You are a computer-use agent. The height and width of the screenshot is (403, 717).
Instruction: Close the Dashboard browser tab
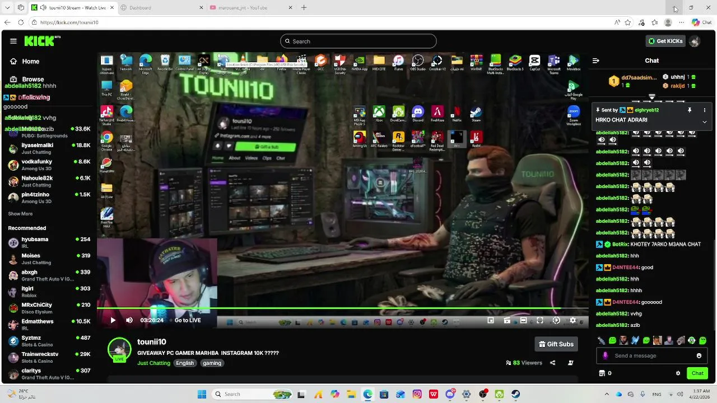pyautogui.click(x=201, y=8)
